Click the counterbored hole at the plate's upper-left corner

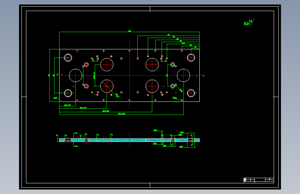click(x=68, y=58)
